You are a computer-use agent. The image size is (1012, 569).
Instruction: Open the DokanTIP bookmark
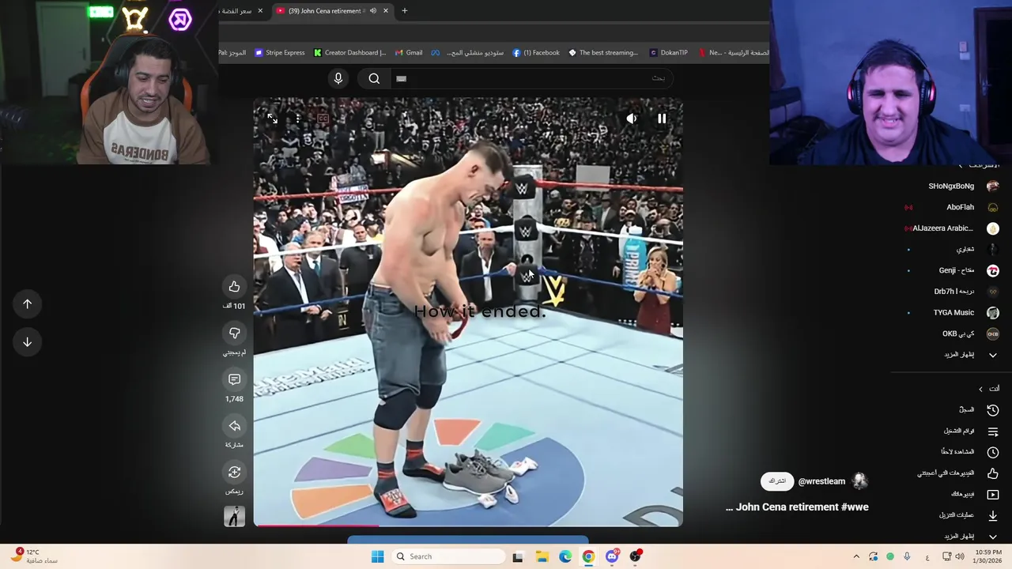[x=669, y=53]
